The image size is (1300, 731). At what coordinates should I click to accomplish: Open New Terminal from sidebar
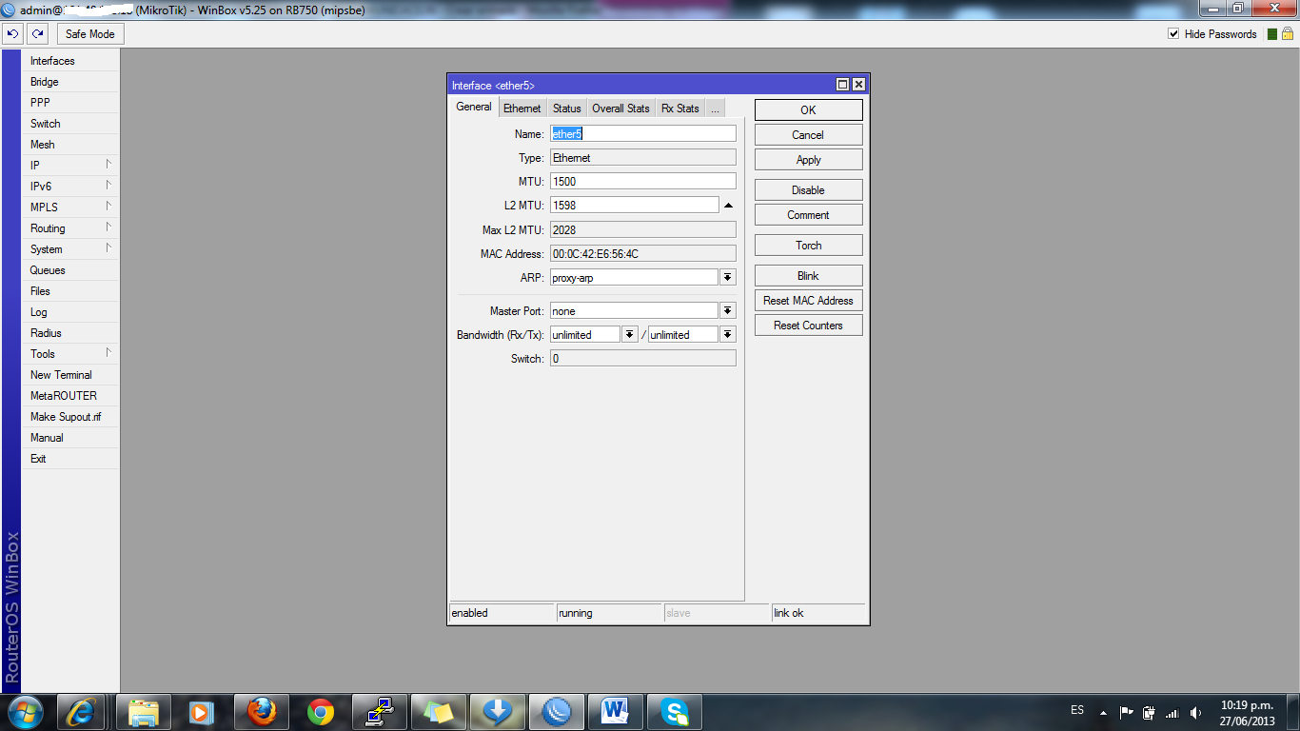pyautogui.click(x=71, y=375)
